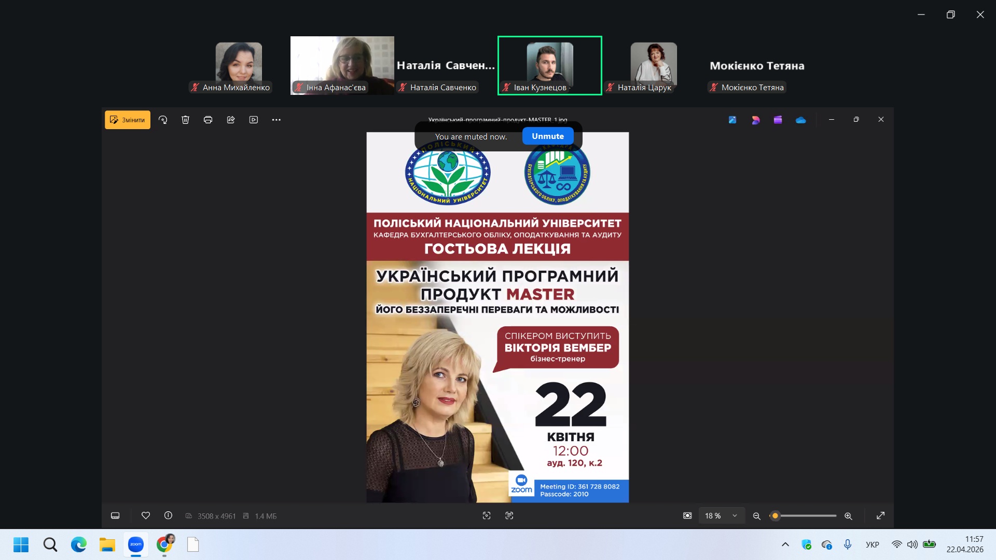The width and height of the screenshot is (996, 560).
Task: Start slideshow from the toolbar icon
Action: [x=254, y=120]
